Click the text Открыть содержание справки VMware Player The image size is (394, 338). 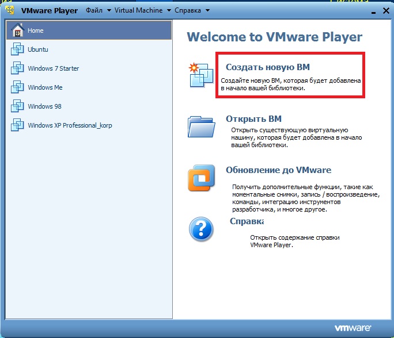click(x=295, y=241)
